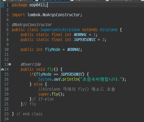Click 'flyMode' inside the if condition
The image size is (144, 122).
pos(44,74)
